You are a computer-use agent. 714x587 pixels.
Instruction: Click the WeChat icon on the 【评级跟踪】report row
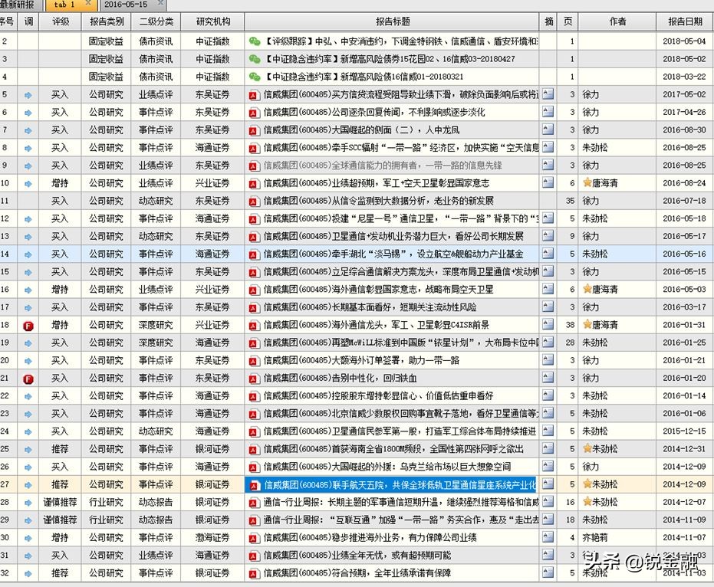[x=254, y=41]
